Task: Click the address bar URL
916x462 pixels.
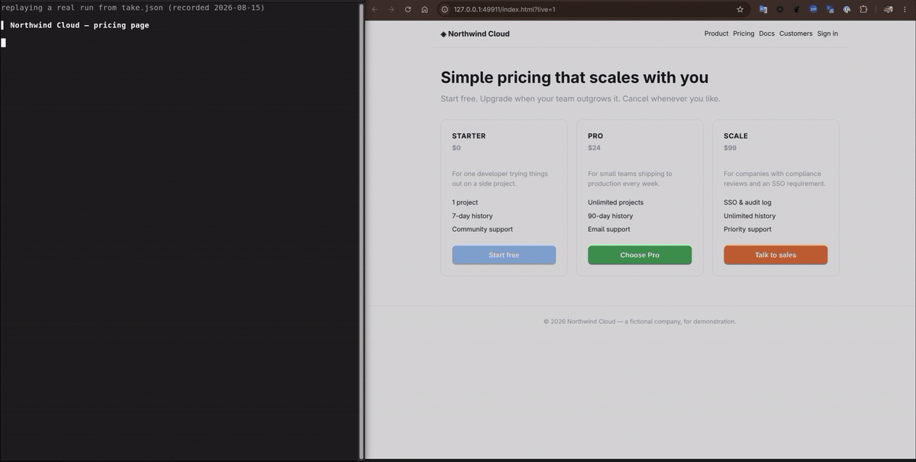Action: pos(505,9)
